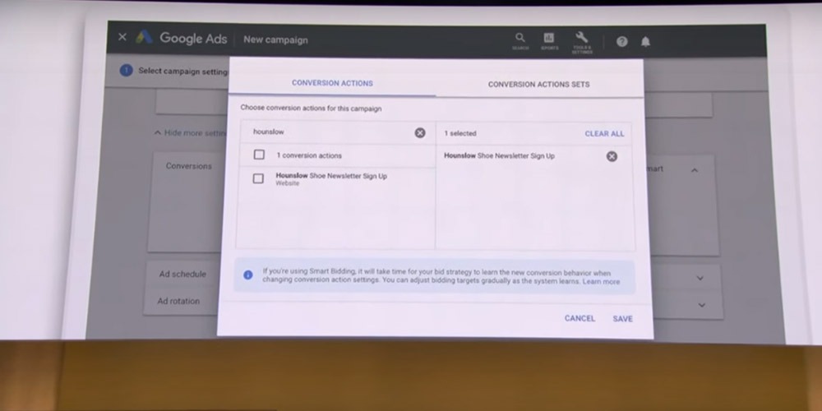
Task: Click the Ad rotation label
Action: [178, 301]
